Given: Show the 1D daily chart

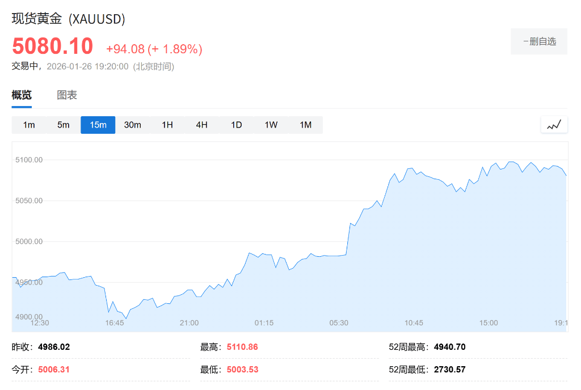Looking at the screenshot, I should pyautogui.click(x=237, y=125).
